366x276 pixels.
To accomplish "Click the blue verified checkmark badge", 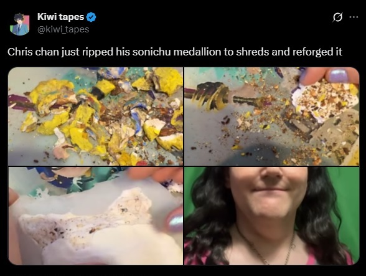I will click(x=91, y=17).
